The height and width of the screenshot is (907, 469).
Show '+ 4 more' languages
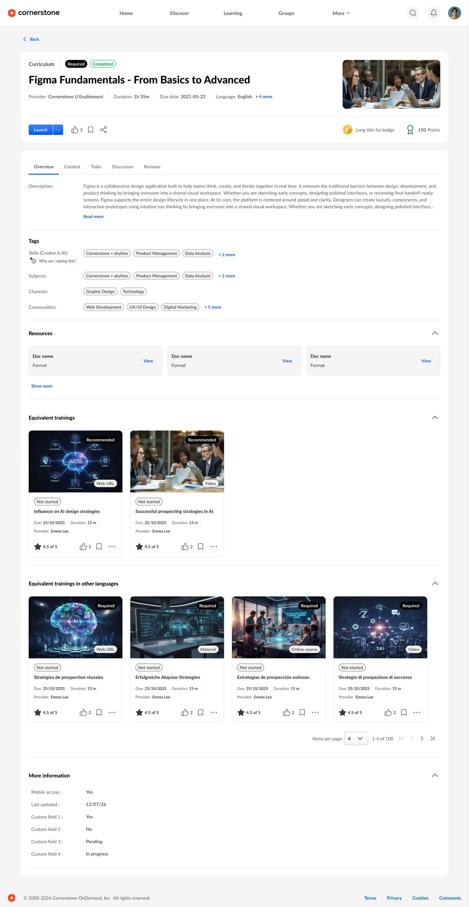(x=264, y=97)
